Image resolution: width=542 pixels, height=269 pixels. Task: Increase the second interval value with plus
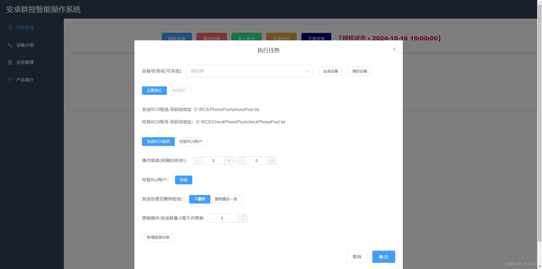click(272, 161)
